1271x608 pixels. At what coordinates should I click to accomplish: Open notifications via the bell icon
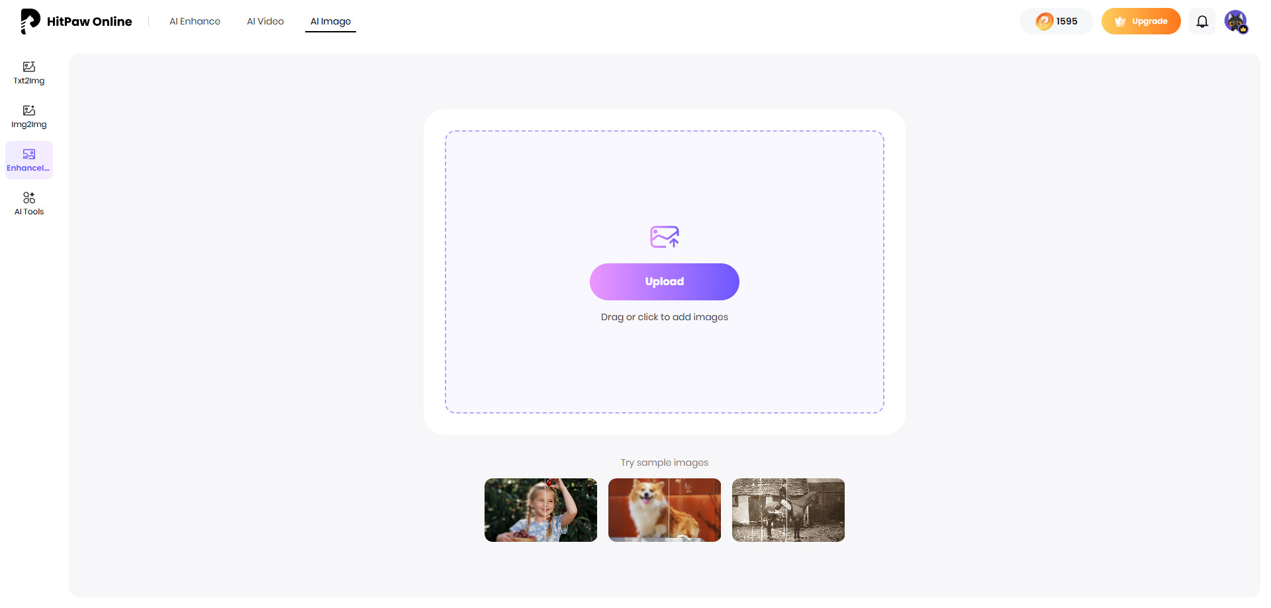(x=1202, y=21)
